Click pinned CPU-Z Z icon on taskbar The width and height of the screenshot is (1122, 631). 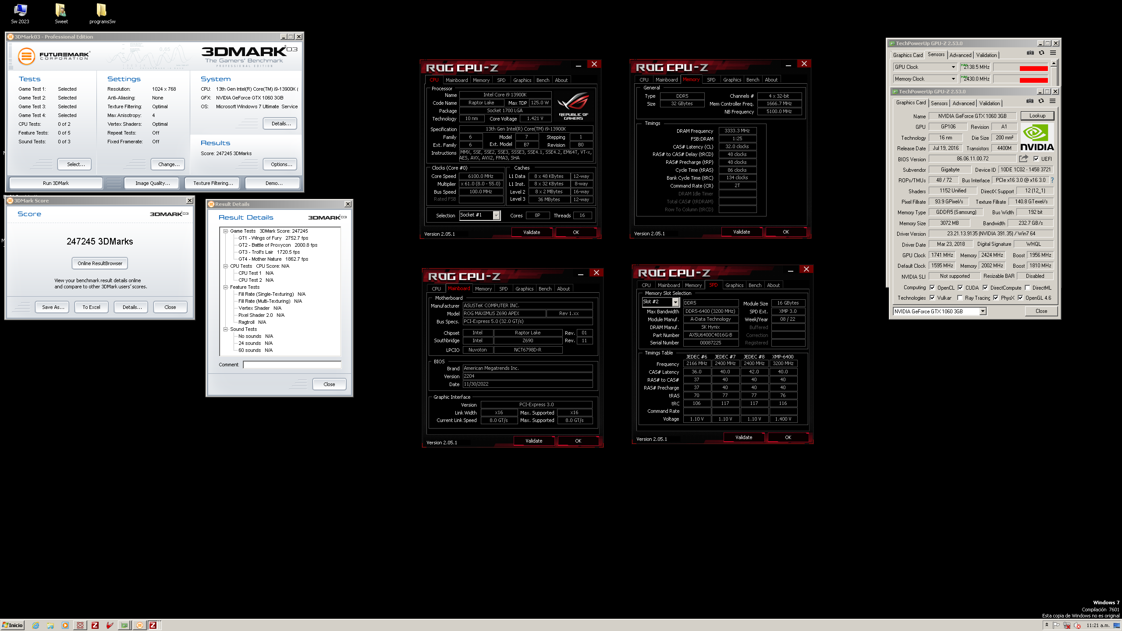[95, 625]
